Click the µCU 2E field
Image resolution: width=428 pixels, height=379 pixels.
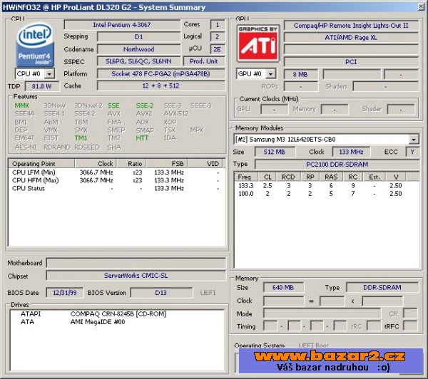[218, 49]
